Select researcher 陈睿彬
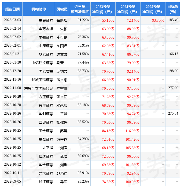This screenshot has height=188, width=180. (x=62, y=89)
